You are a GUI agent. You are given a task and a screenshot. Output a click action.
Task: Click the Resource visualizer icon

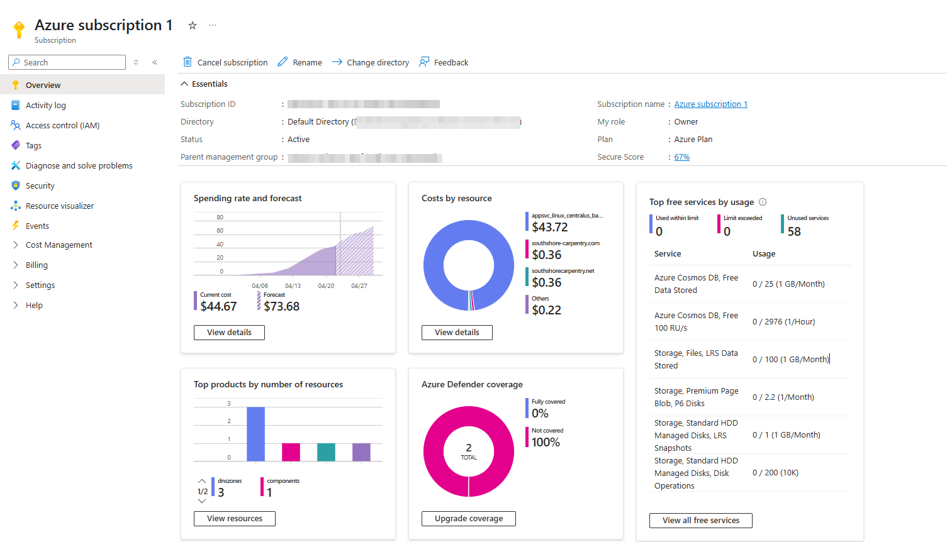[x=16, y=206]
